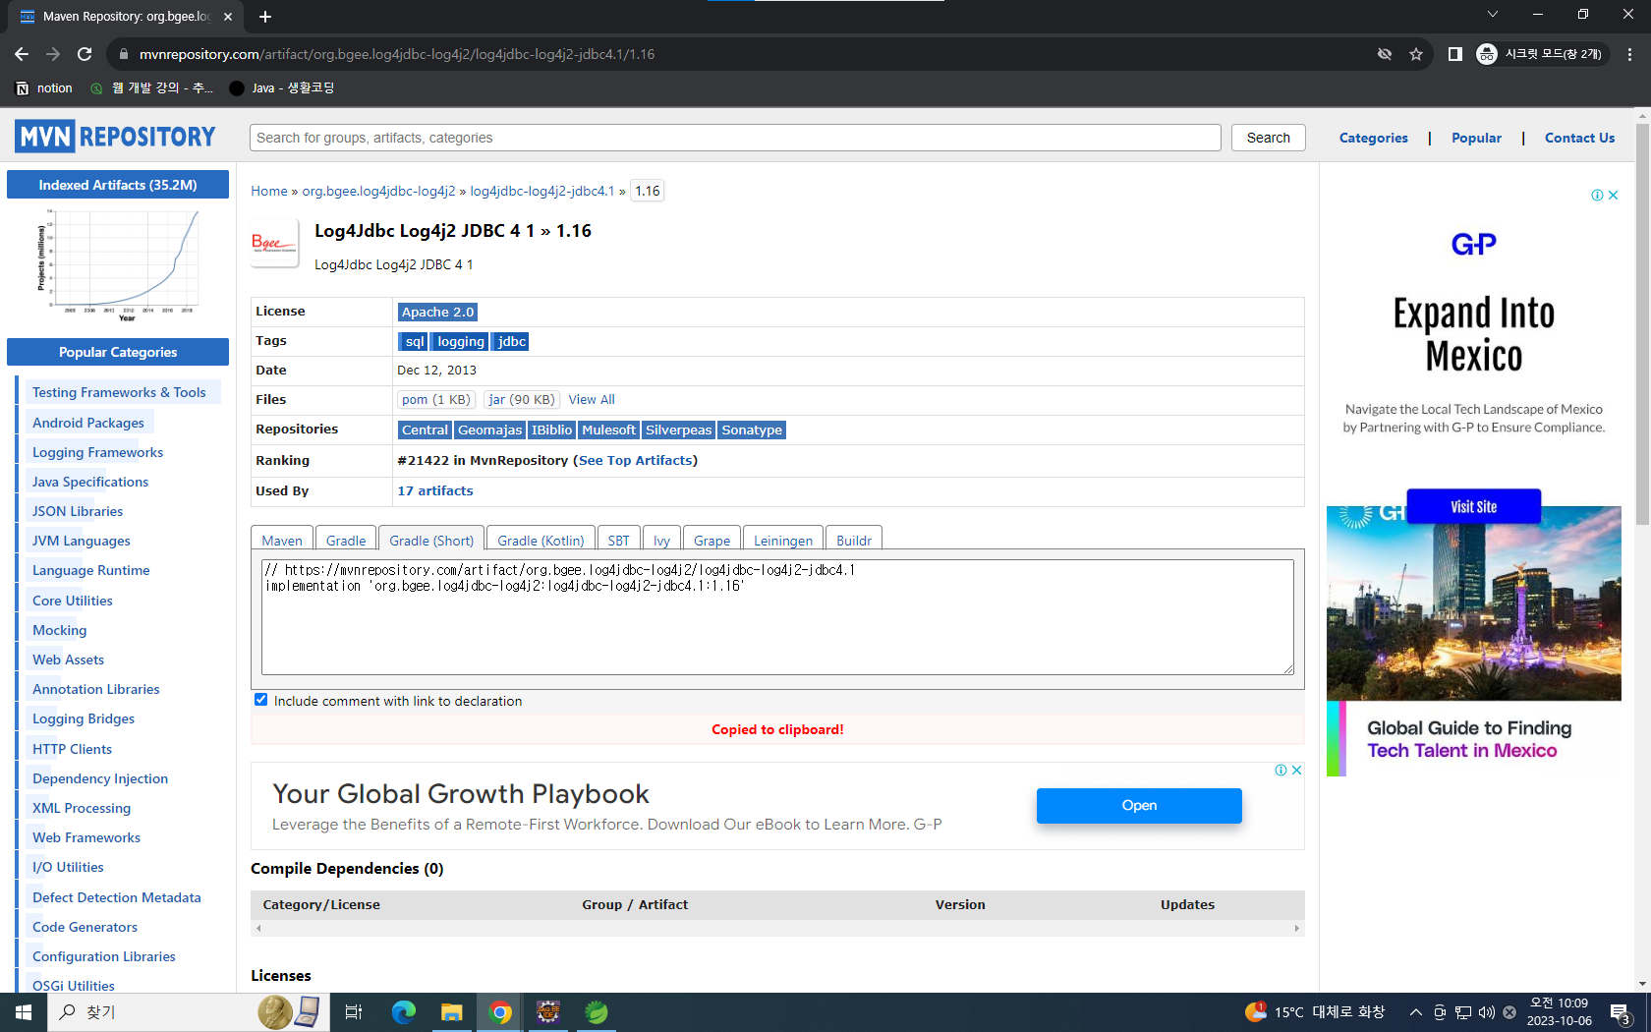Launch Microsoft Edge from the taskbar
The image size is (1651, 1032).
(403, 1012)
